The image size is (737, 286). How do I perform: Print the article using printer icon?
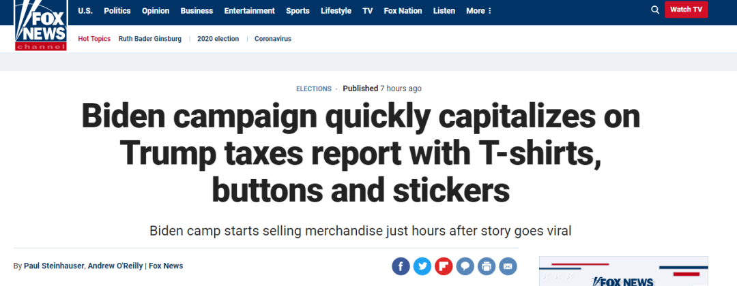(x=487, y=266)
